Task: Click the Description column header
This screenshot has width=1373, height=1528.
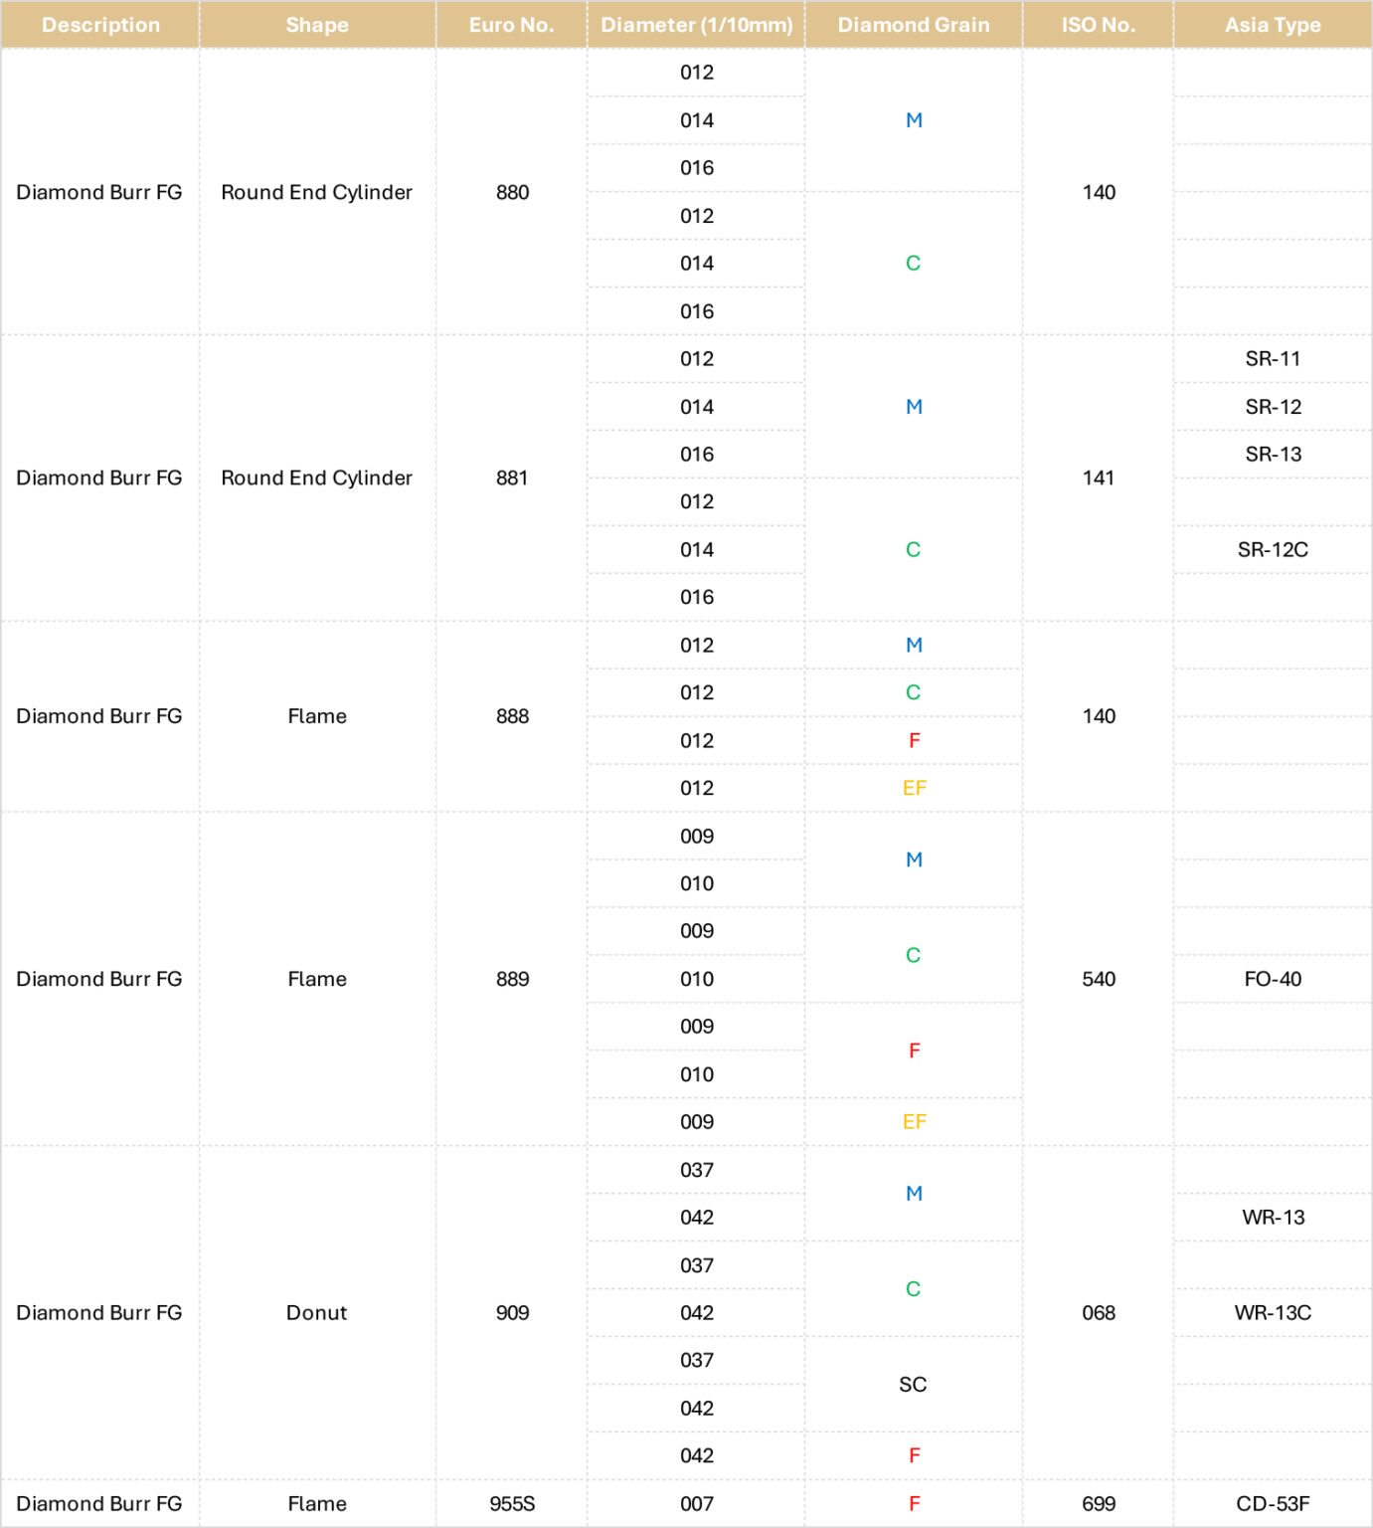Action: (x=100, y=25)
